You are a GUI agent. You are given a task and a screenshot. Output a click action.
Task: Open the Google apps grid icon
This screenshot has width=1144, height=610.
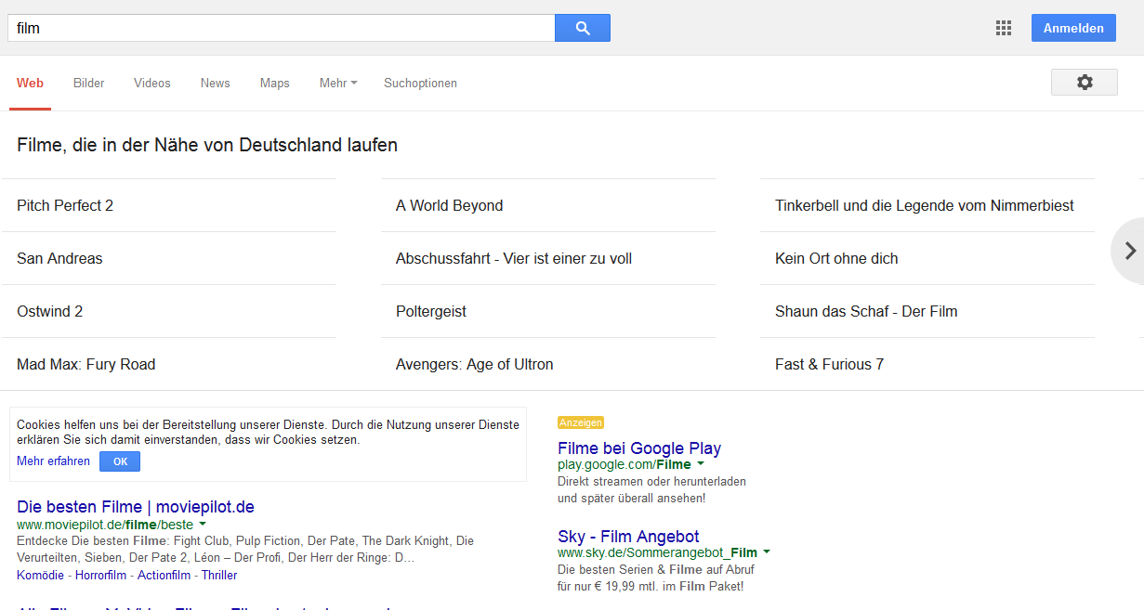(1003, 28)
